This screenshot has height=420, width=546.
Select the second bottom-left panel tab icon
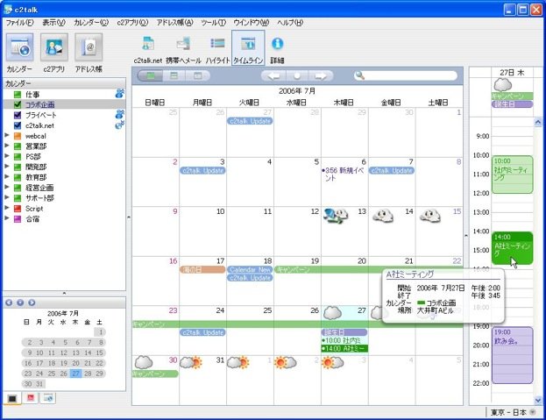coord(31,398)
